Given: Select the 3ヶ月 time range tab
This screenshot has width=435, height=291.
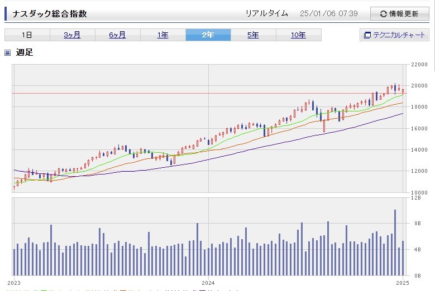Looking at the screenshot, I should click(72, 35).
